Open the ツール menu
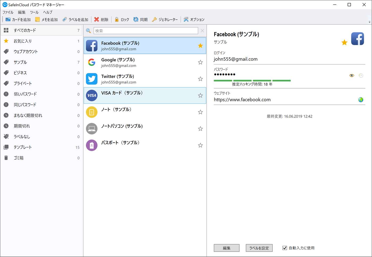 tap(34, 12)
